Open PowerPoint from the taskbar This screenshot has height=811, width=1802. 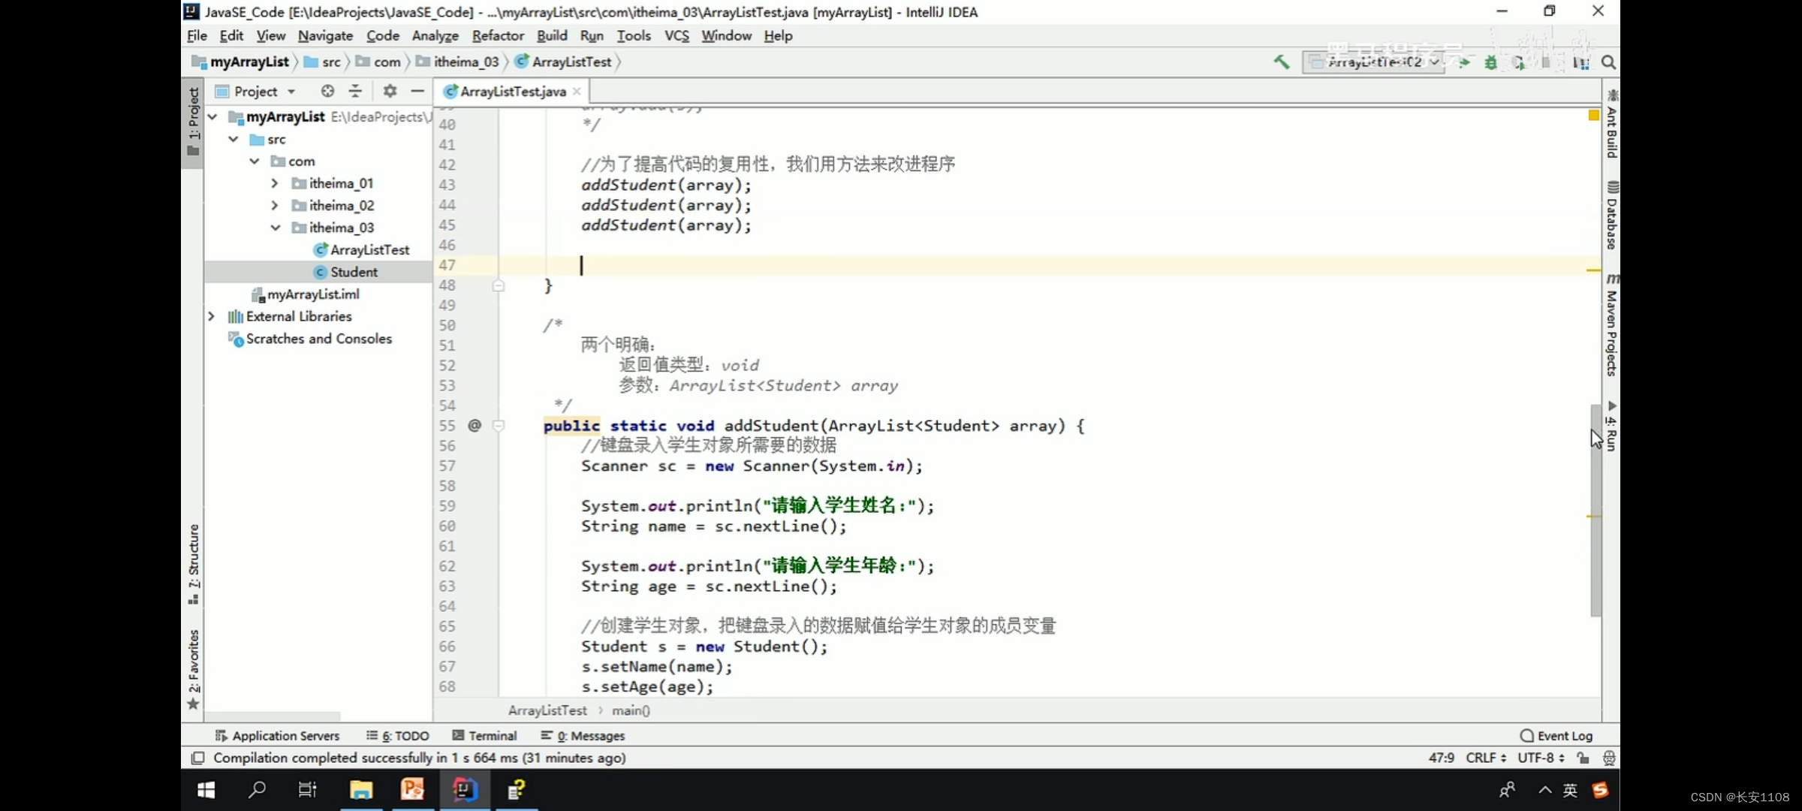click(x=412, y=790)
